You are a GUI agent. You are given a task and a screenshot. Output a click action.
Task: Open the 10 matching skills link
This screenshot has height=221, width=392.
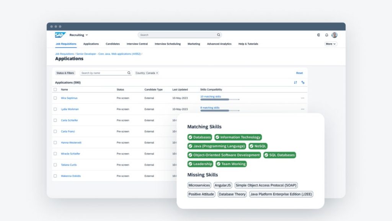(211, 97)
